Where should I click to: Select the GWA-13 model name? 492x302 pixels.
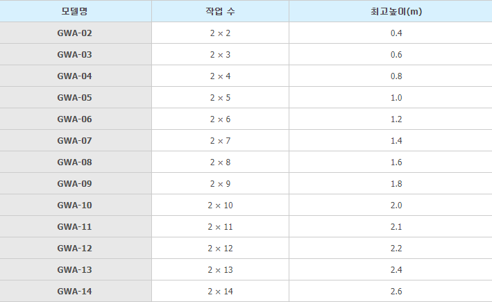[x=74, y=270]
